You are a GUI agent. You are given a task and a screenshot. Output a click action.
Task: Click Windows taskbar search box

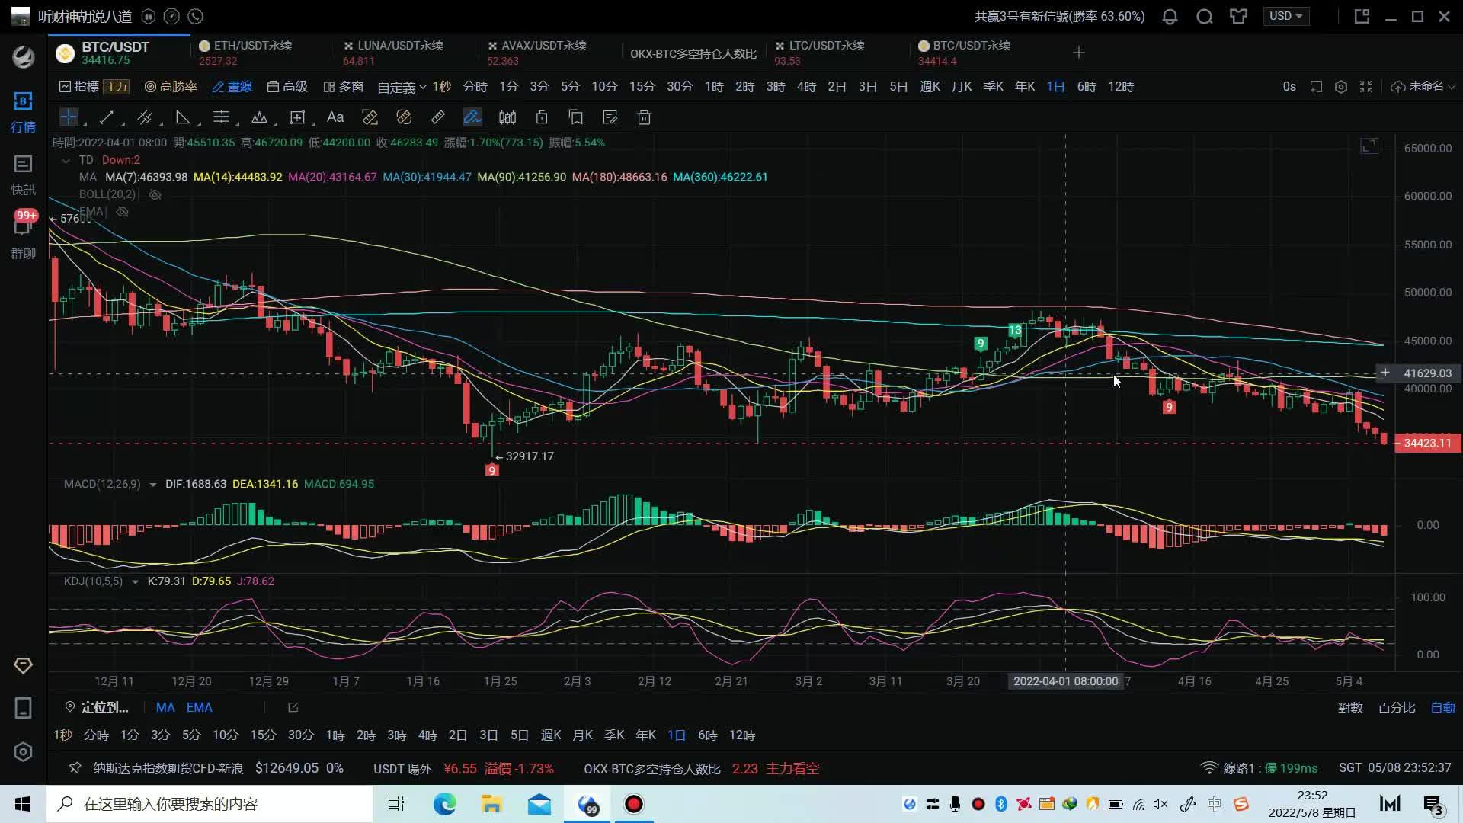pyautogui.click(x=210, y=804)
